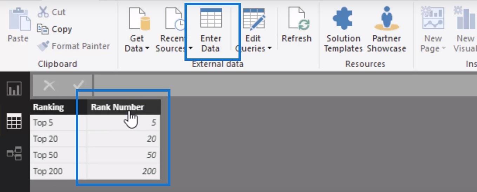Select the Top 5 cell
The height and width of the screenshot is (192, 477).
click(x=58, y=123)
